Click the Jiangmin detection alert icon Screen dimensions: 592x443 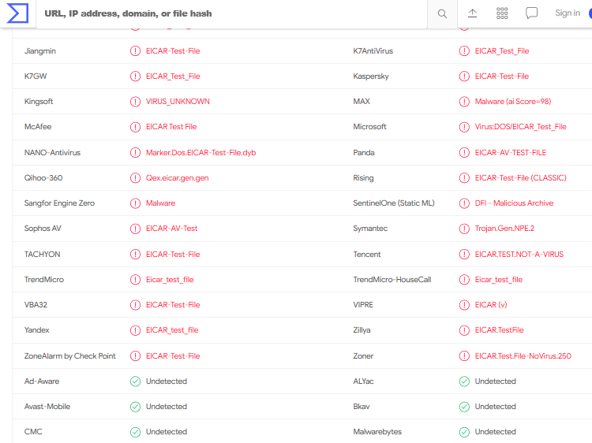(x=135, y=51)
